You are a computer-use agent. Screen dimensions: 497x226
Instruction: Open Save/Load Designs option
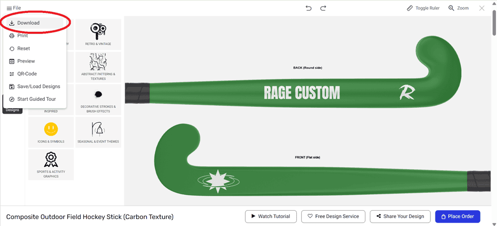coord(38,86)
